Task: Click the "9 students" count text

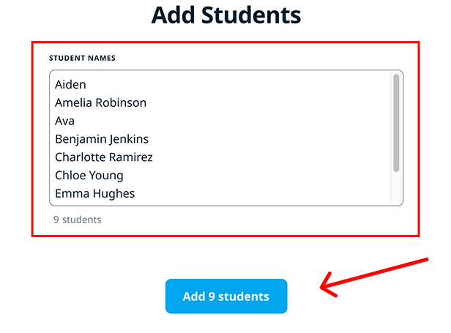Action: [x=78, y=220]
